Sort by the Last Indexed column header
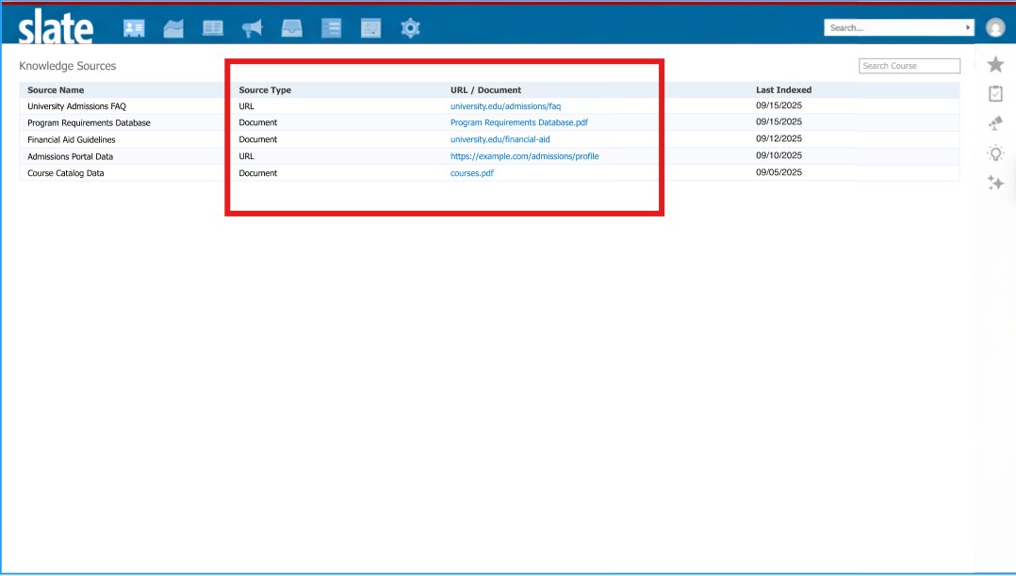The width and height of the screenshot is (1016, 576). pos(783,89)
